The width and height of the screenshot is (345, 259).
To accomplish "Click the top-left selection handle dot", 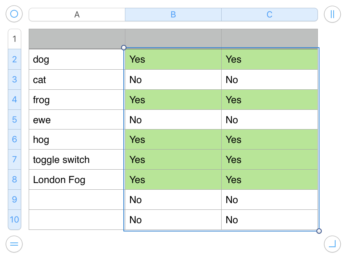I will pyautogui.click(x=124, y=48).
